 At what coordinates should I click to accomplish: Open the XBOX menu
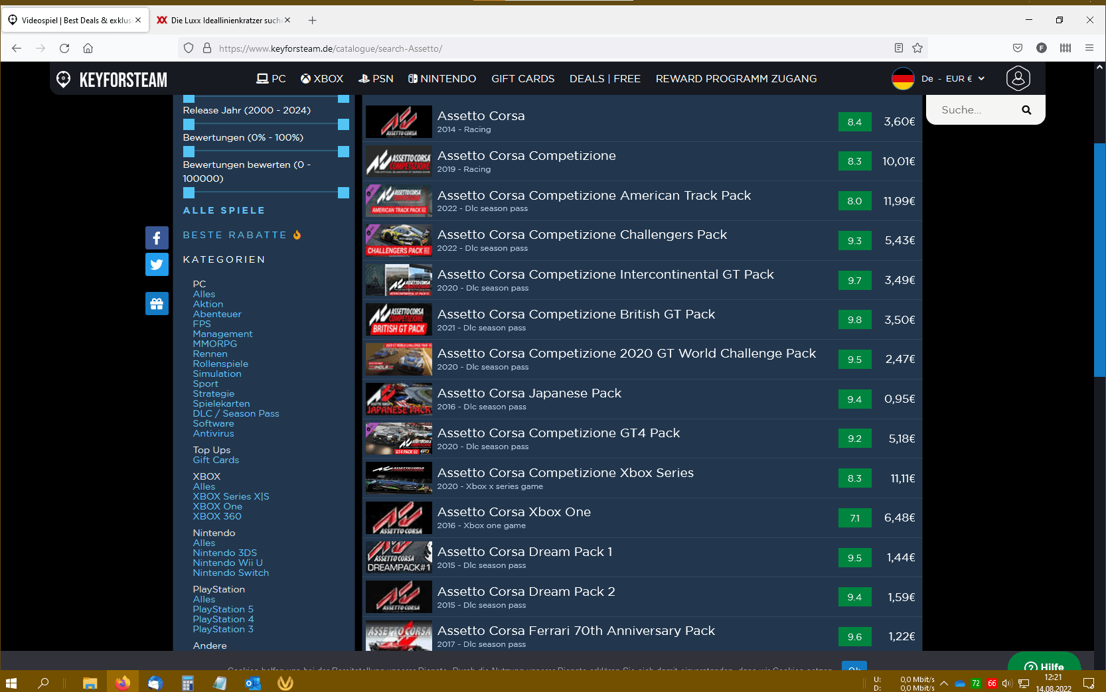(x=322, y=78)
